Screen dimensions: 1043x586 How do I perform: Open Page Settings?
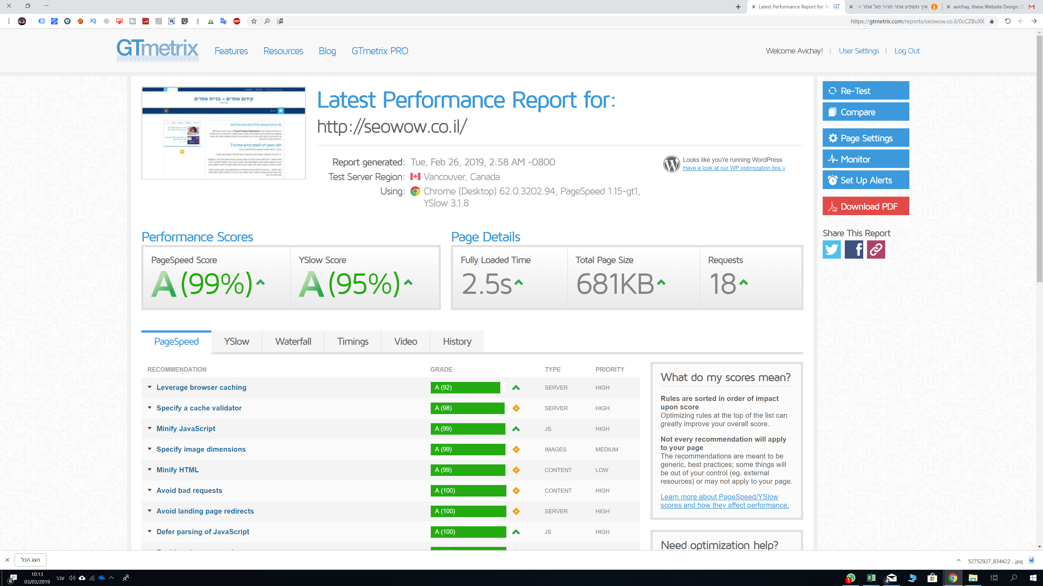pyautogui.click(x=866, y=138)
